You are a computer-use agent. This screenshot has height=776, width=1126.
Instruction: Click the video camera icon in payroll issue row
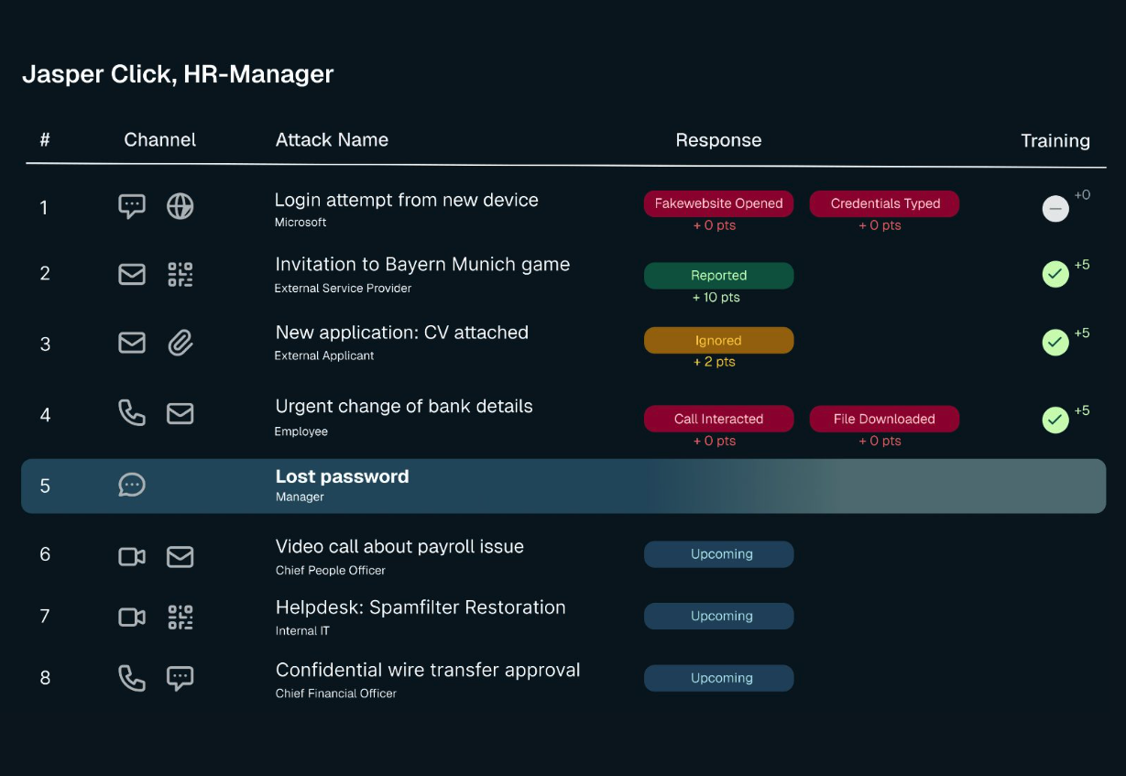pos(132,556)
